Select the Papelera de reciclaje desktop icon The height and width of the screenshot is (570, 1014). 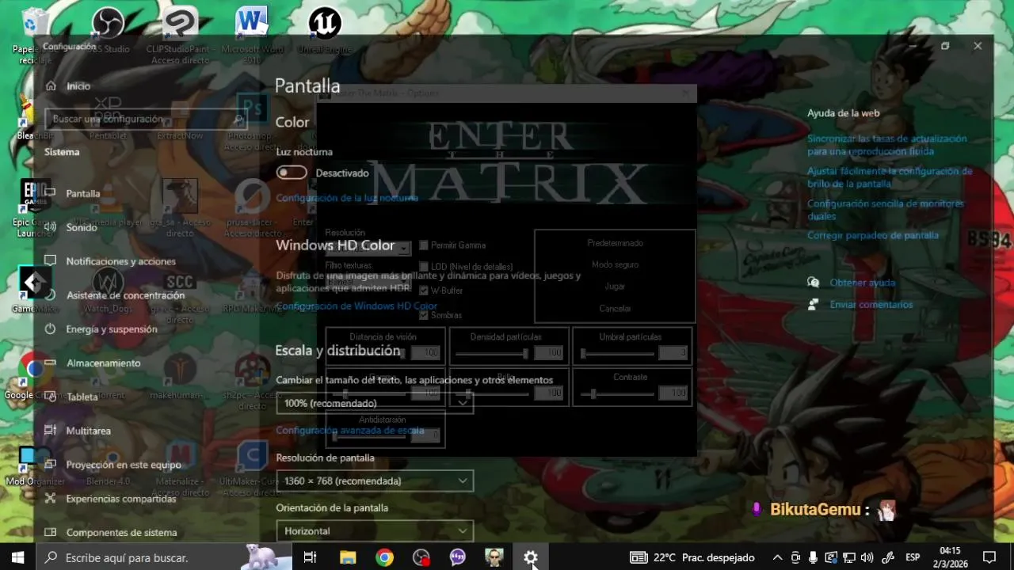34,35
